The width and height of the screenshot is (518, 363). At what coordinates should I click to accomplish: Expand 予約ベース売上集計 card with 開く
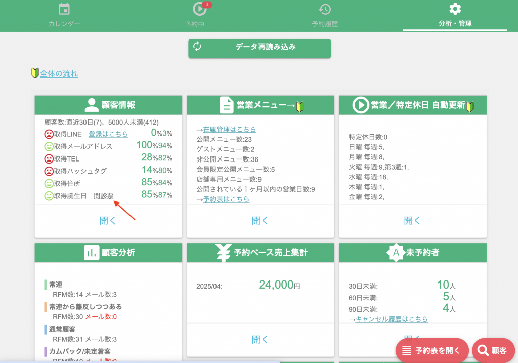260,340
